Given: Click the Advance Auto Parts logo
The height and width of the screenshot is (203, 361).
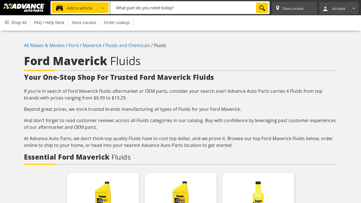Looking at the screenshot, I should 24,8.
